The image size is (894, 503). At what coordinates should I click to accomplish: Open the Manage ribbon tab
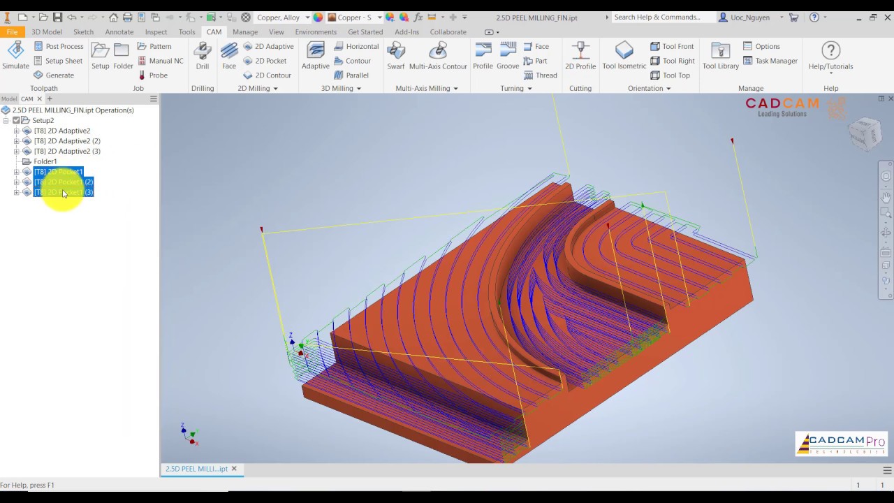click(245, 31)
